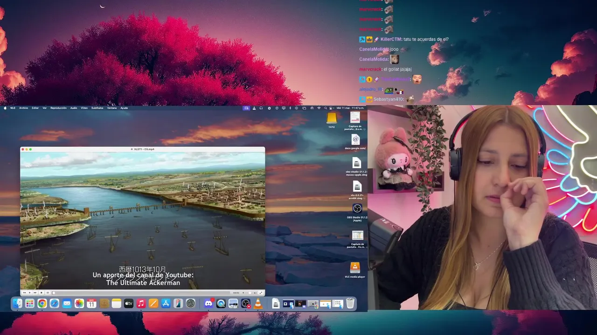Open headphones audio menu bar icon
The image size is (597, 335).
pyautogui.click(x=261, y=108)
